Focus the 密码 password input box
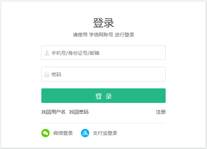 [x=104, y=74]
